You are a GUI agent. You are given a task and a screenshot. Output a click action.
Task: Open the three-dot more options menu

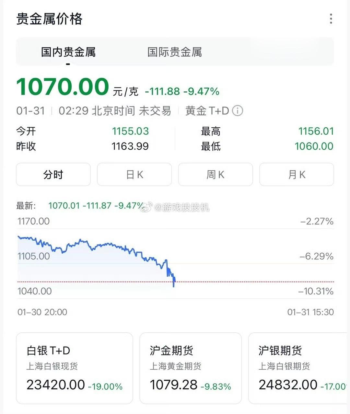point(331,19)
